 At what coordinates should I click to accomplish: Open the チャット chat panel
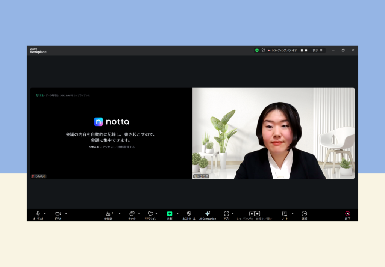point(132,214)
